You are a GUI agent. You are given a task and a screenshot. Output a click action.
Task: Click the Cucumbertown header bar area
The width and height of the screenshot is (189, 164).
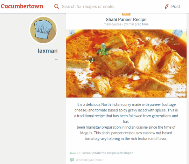(x=94, y=7)
